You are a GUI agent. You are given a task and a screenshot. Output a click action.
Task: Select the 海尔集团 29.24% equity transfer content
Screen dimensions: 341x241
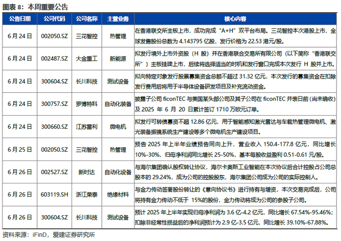pos(235,172)
